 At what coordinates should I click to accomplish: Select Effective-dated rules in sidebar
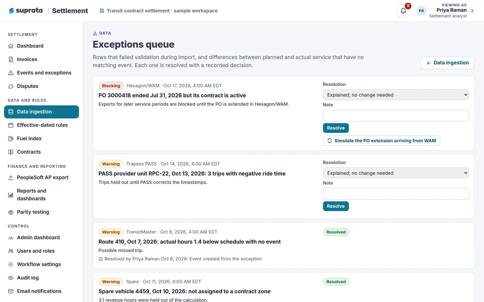42,125
